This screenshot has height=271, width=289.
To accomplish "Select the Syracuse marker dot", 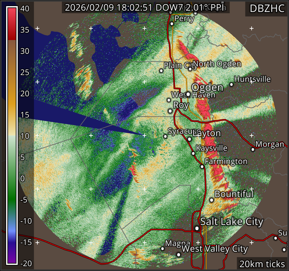I will 165,136.
